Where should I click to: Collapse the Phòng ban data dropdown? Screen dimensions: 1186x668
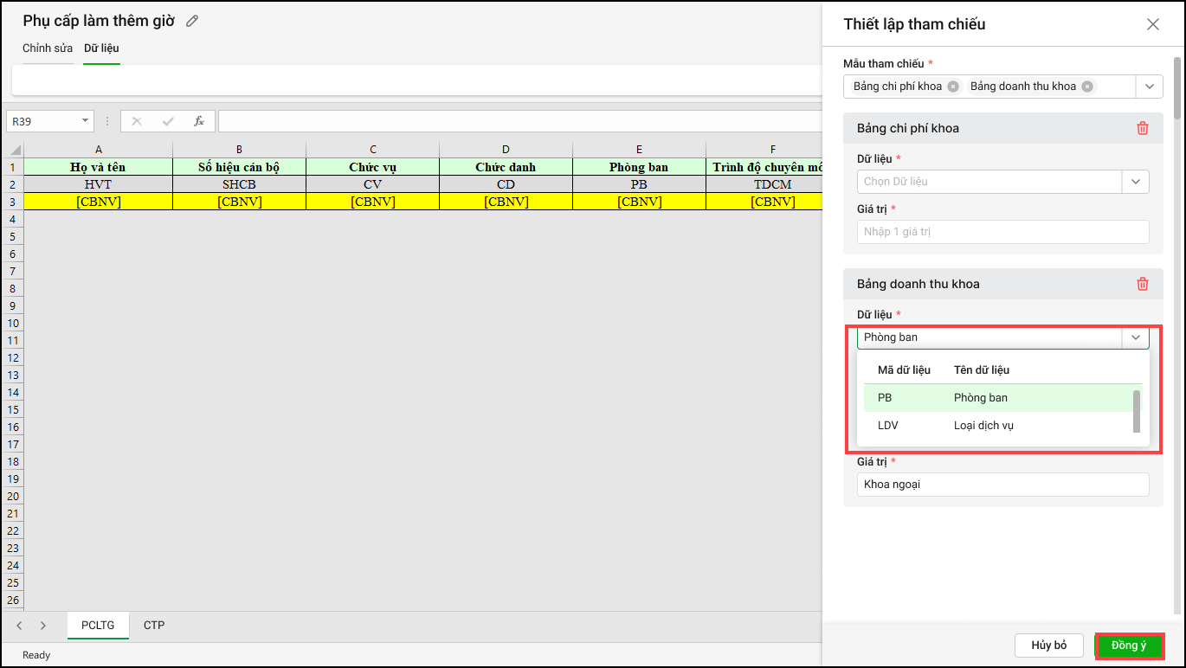[x=1135, y=337]
